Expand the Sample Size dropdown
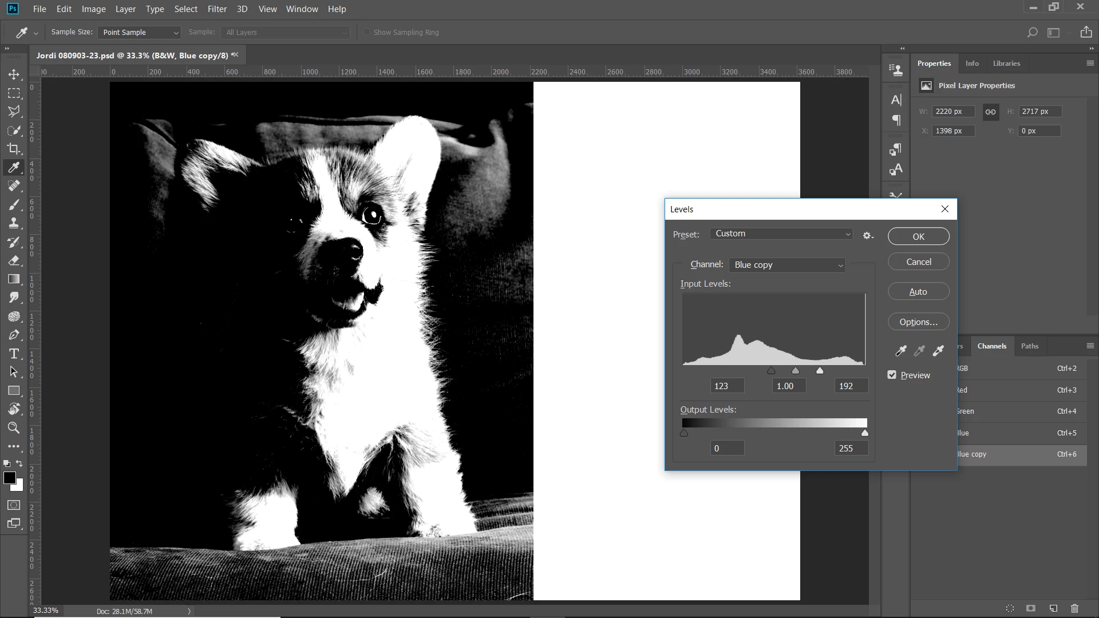The height and width of the screenshot is (618, 1099). coord(139,33)
